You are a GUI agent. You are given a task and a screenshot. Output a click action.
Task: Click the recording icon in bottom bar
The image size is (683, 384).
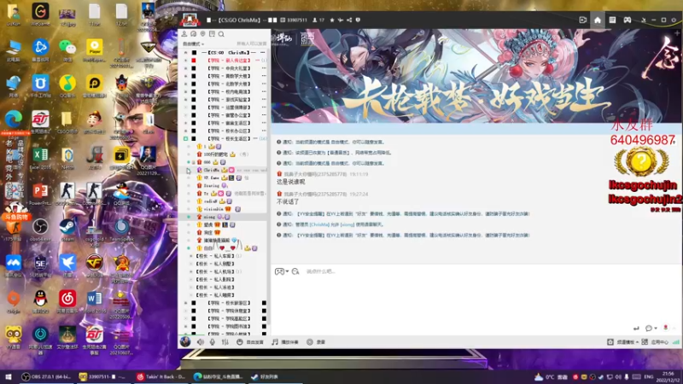(x=310, y=342)
